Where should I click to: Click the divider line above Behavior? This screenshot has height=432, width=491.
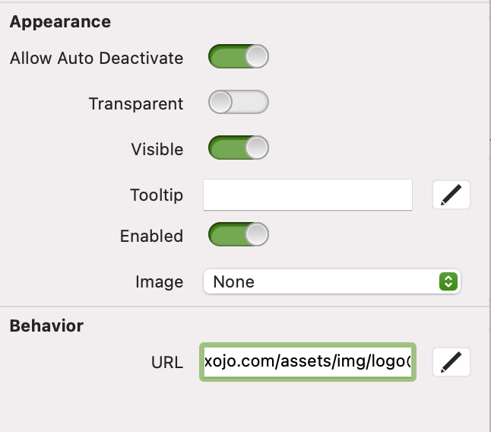click(x=244, y=307)
